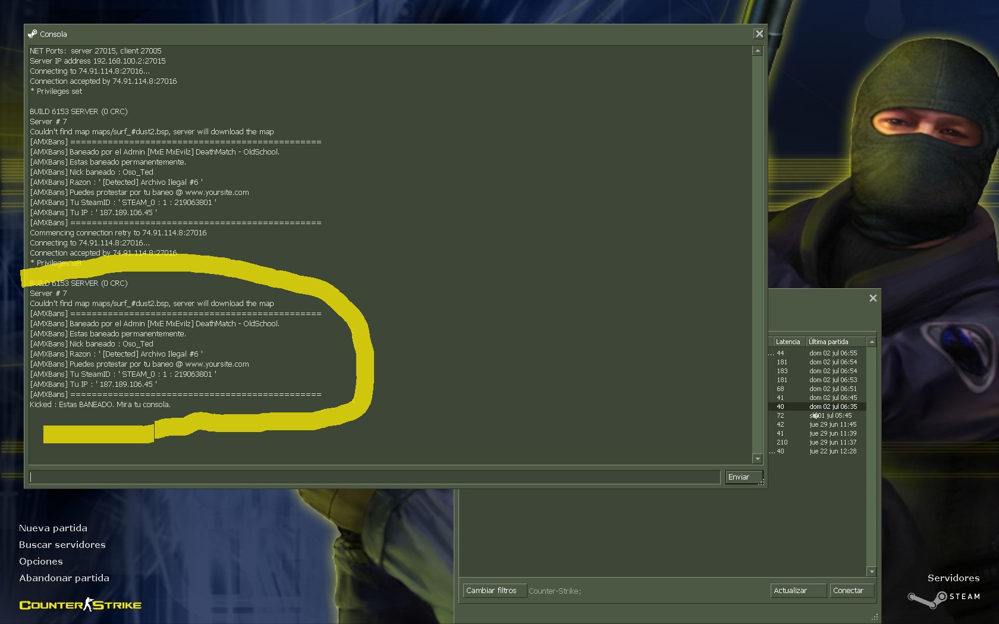Viewport: 999px width, 624px height.
Task: Select server row dom 02 jul 06:53
Action: 818,380
